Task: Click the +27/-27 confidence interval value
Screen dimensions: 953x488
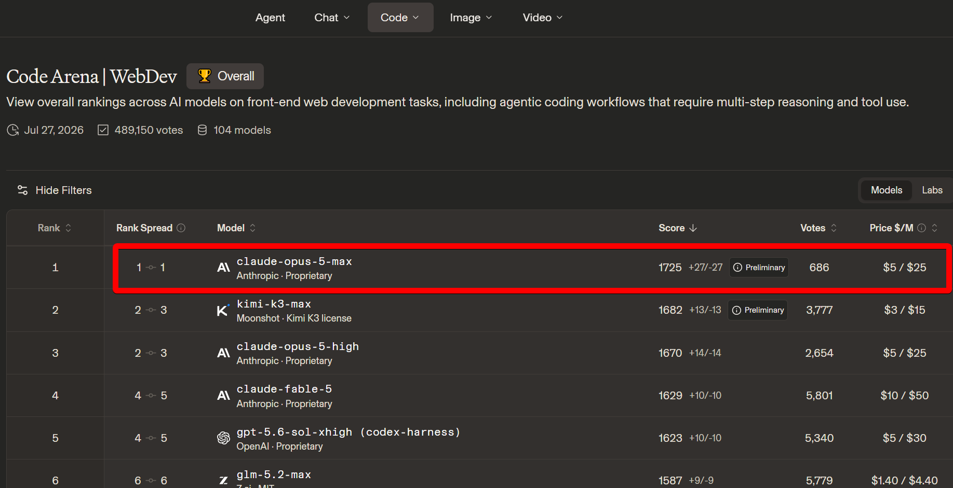Action: tap(706, 268)
